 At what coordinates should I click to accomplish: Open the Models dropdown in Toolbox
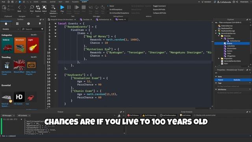click(11, 29)
